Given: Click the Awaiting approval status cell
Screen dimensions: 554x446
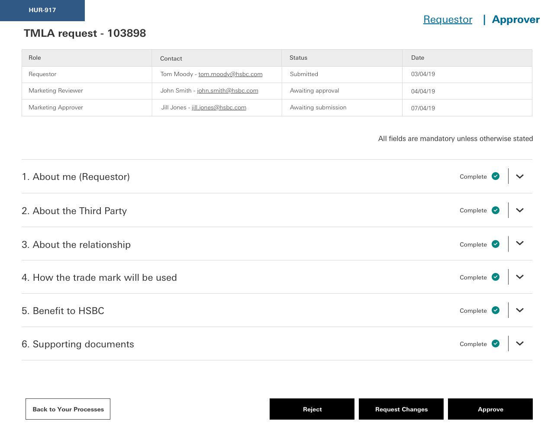Looking at the screenshot, I should [x=342, y=91].
